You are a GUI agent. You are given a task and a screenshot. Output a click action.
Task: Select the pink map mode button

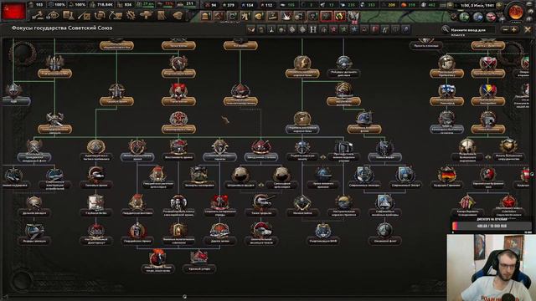[x=491, y=17]
